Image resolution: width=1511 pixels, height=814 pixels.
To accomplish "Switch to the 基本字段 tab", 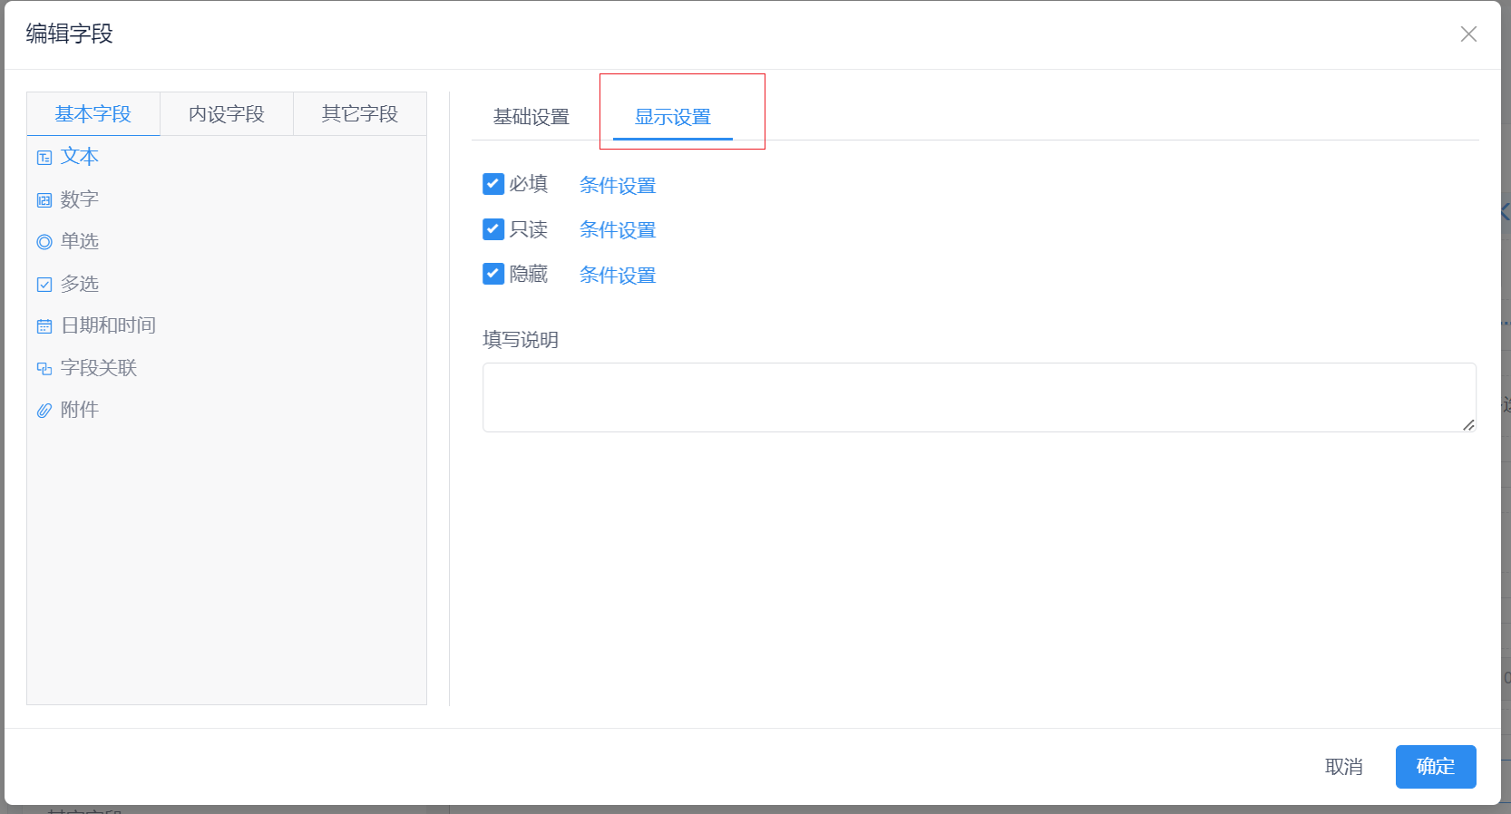I will point(93,114).
